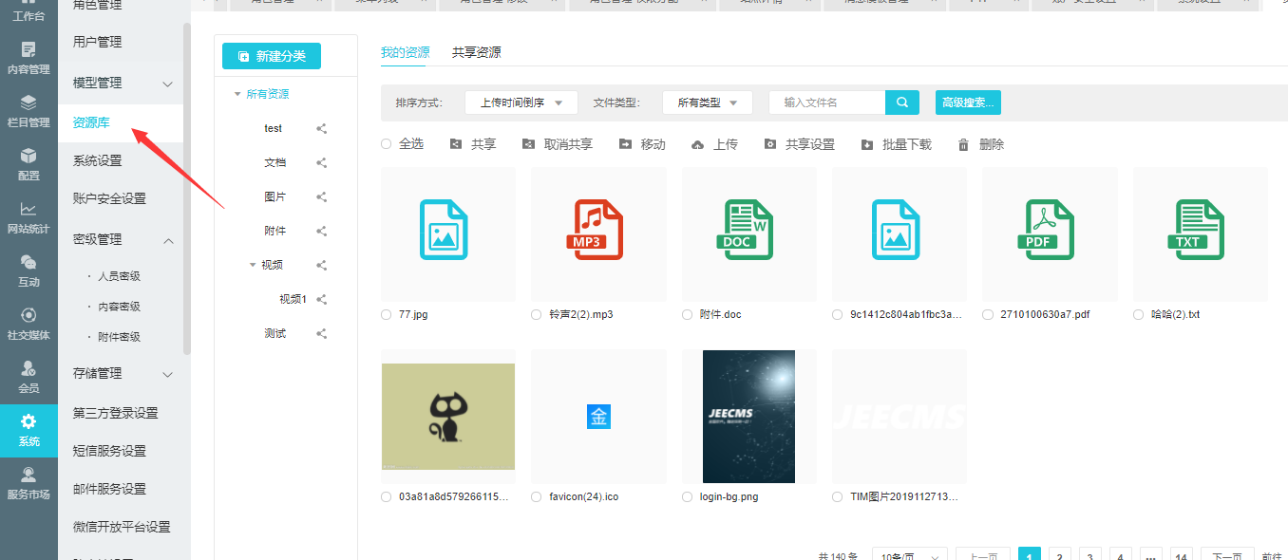The height and width of the screenshot is (560, 1288).
Task: Click the 上传 upload cloud icon
Action: pyautogui.click(x=698, y=145)
